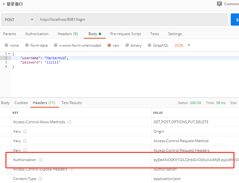Select the binary body type
The width and height of the screenshot is (239, 183).
click(x=127, y=45)
